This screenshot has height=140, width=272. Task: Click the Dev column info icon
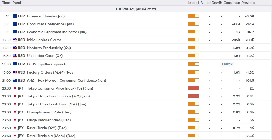pos(220,3)
